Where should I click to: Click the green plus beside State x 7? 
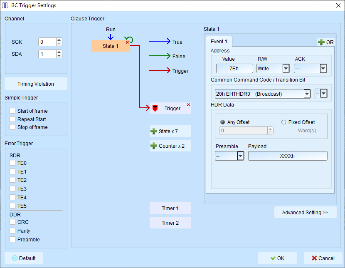coord(153,131)
